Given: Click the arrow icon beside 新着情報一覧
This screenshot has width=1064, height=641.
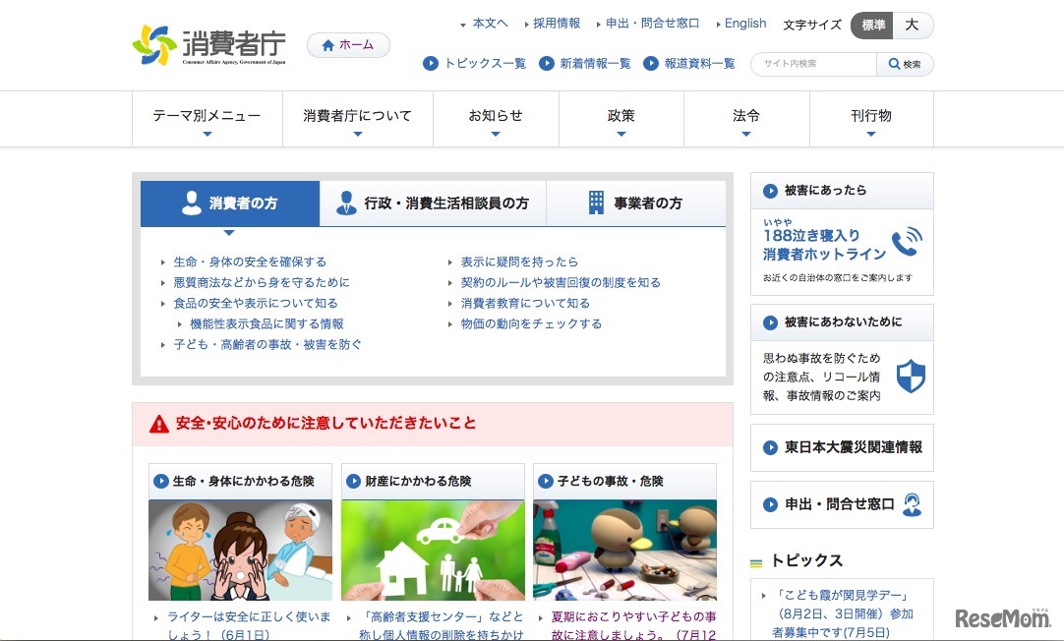Looking at the screenshot, I should 546,63.
